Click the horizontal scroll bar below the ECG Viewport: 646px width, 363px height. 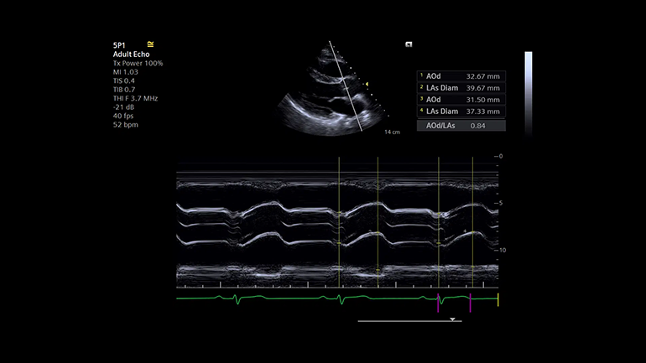point(409,319)
